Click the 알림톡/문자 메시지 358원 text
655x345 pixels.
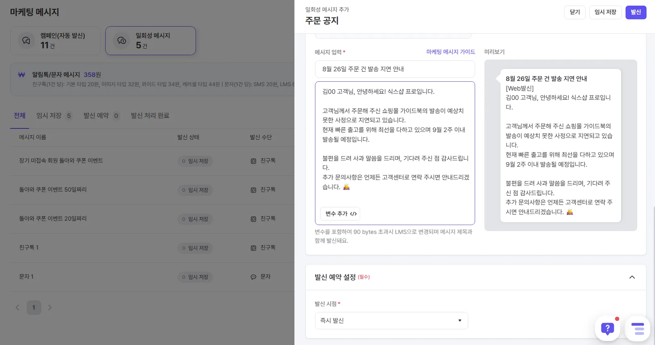click(67, 75)
